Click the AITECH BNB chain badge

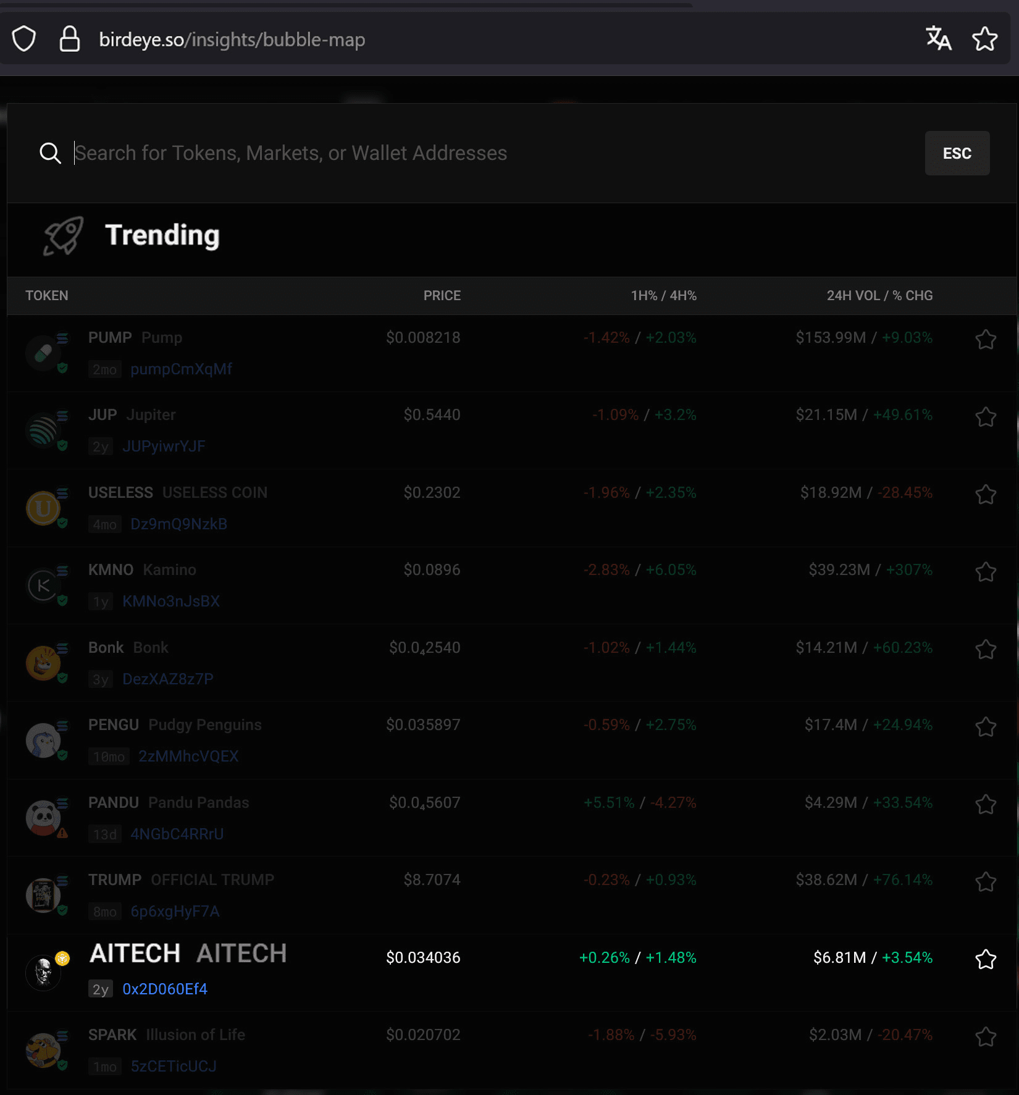pyautogui.click(x=62, y=959)
